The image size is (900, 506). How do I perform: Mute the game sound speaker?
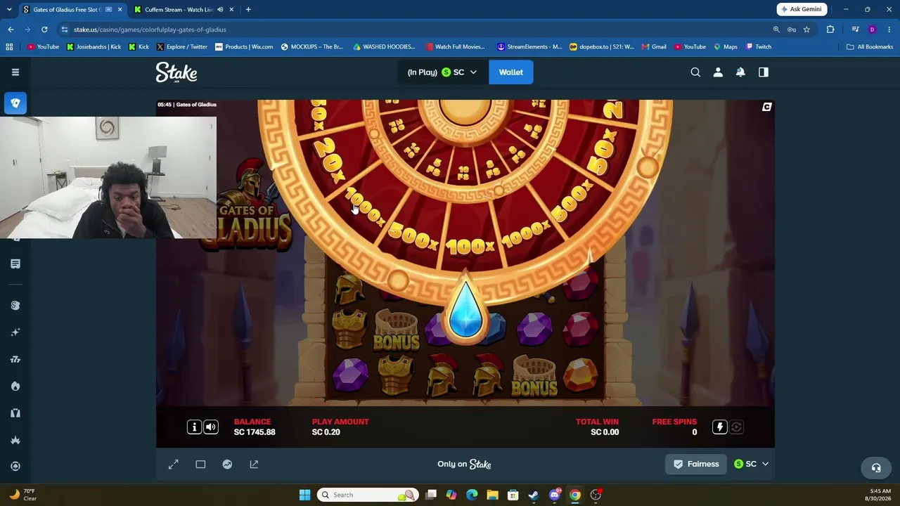[210, 427]
